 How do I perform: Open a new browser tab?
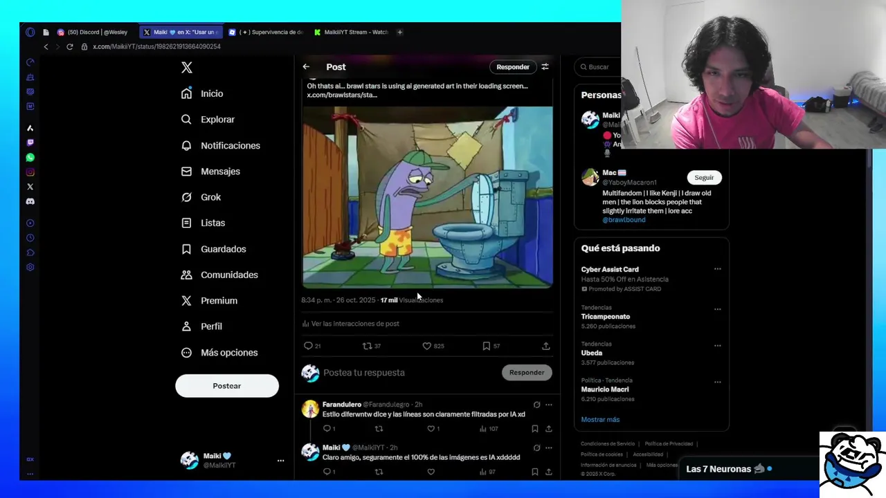tap(399, 32)
